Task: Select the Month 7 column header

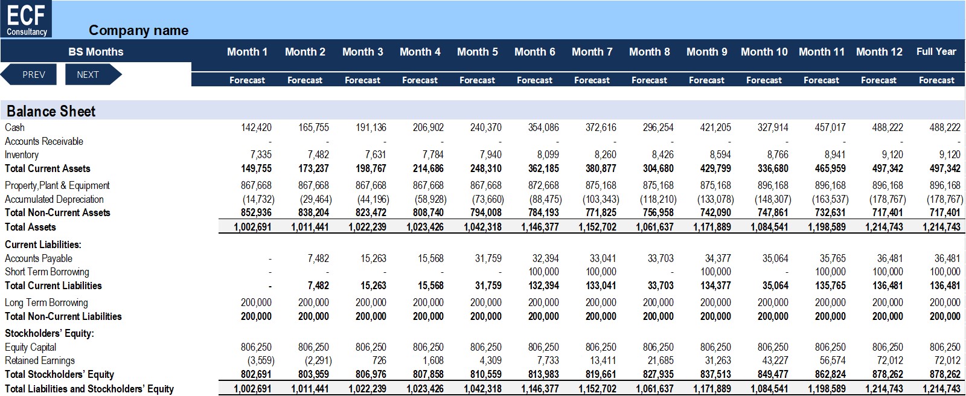Action: (x=592, y=52)
